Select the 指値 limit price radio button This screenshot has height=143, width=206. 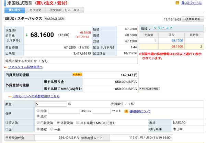38,111
